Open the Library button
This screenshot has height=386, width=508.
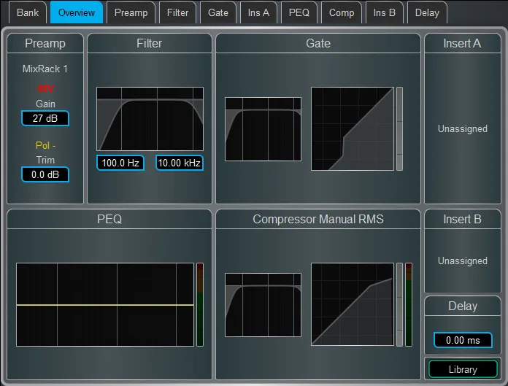pos(463,369)
